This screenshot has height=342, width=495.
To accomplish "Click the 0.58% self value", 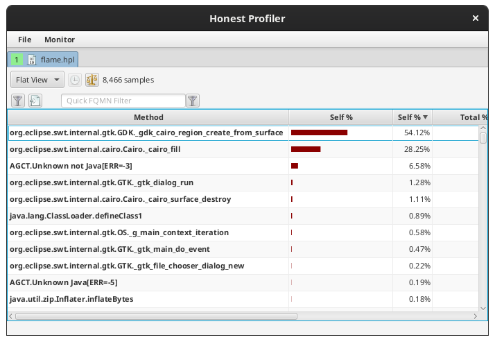I will (419, 232).
